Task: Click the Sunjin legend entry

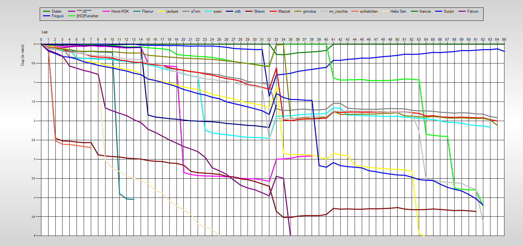Action: tap(449, 11)
